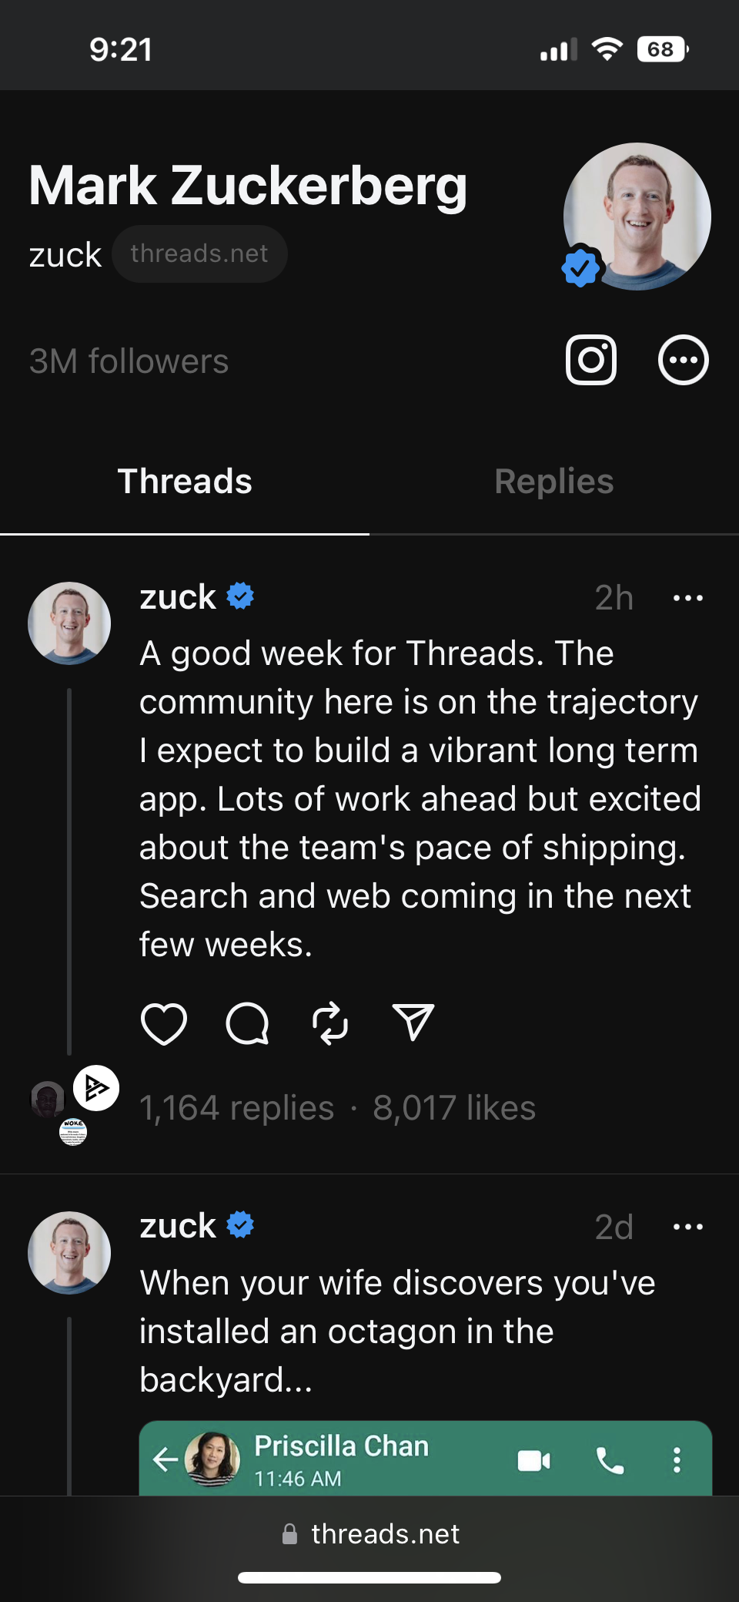Share first post via send icon
The width and height of the screenshot is (739, 1602).
tap(413, 1023)
